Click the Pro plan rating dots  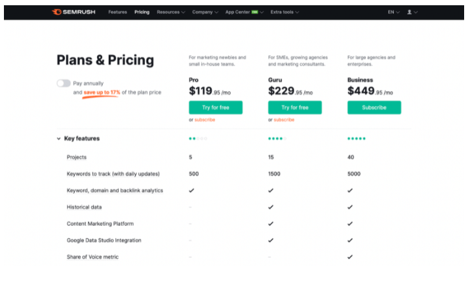(198, 138)
